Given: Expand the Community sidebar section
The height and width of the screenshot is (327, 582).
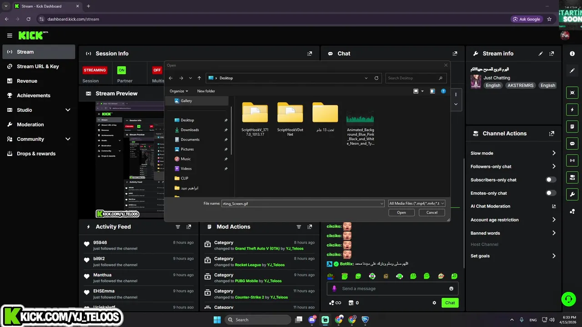Looking at the screenshot, I should [x=68, y=139].
